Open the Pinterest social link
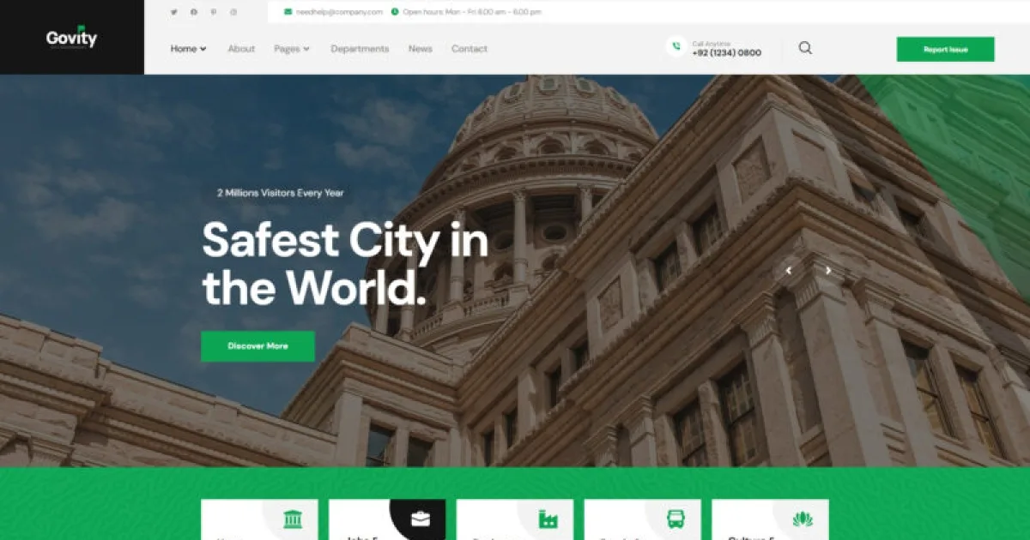This screenshot has width=1030, height=540. 214,12
